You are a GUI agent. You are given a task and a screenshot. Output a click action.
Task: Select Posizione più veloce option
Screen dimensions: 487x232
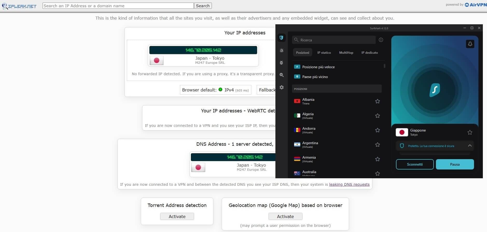tap(318, 67)
